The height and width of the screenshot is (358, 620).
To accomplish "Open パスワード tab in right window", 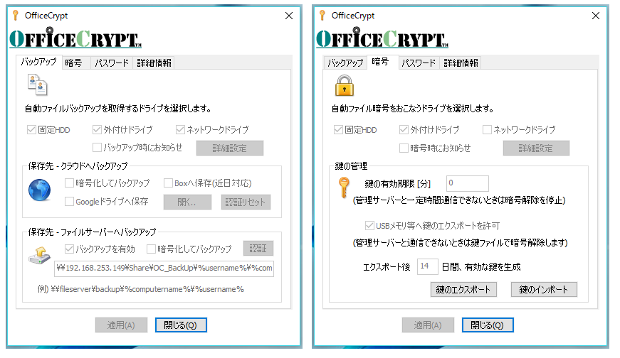I will pos(419,63).
